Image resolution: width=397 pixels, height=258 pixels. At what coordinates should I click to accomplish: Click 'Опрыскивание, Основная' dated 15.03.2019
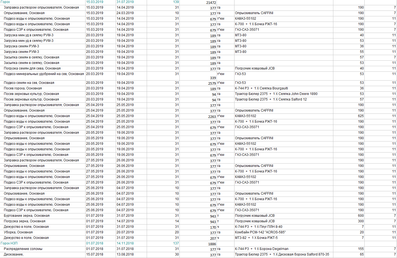[24, 13]
